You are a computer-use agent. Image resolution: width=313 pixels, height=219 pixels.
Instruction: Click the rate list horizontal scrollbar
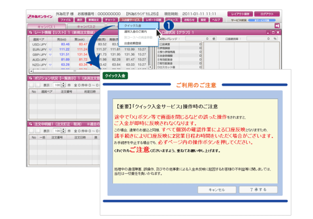pyautogui.click(x=74, y=71)
